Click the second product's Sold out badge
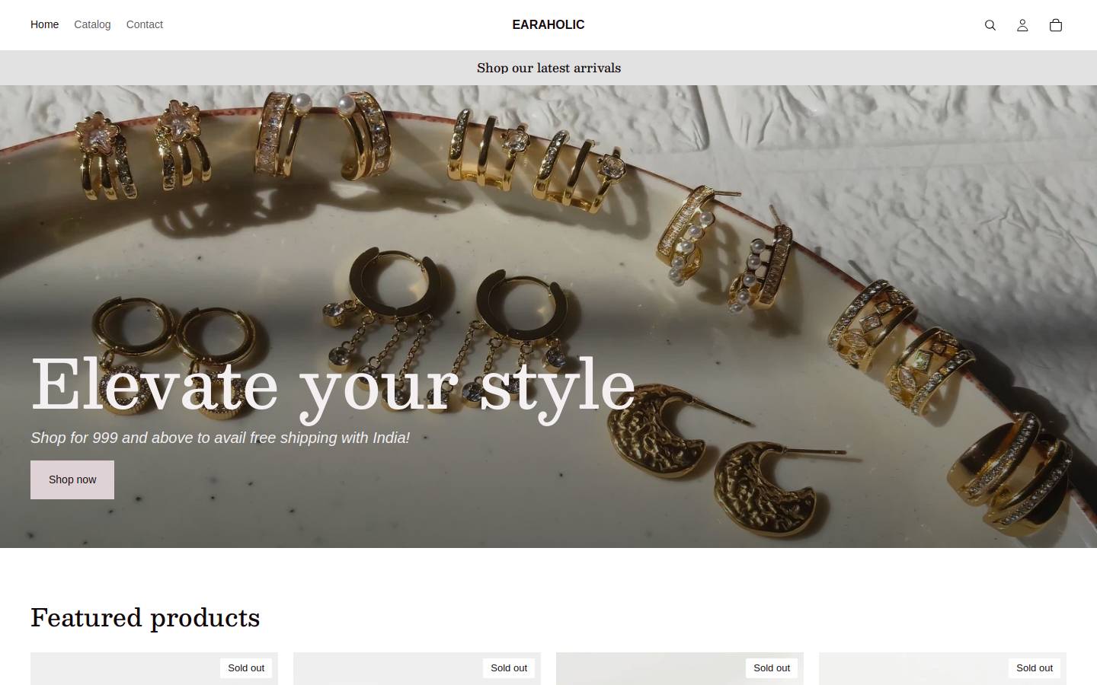This screenshot has height=685, width=1097. pyautogui.click(x=509, y=667)
